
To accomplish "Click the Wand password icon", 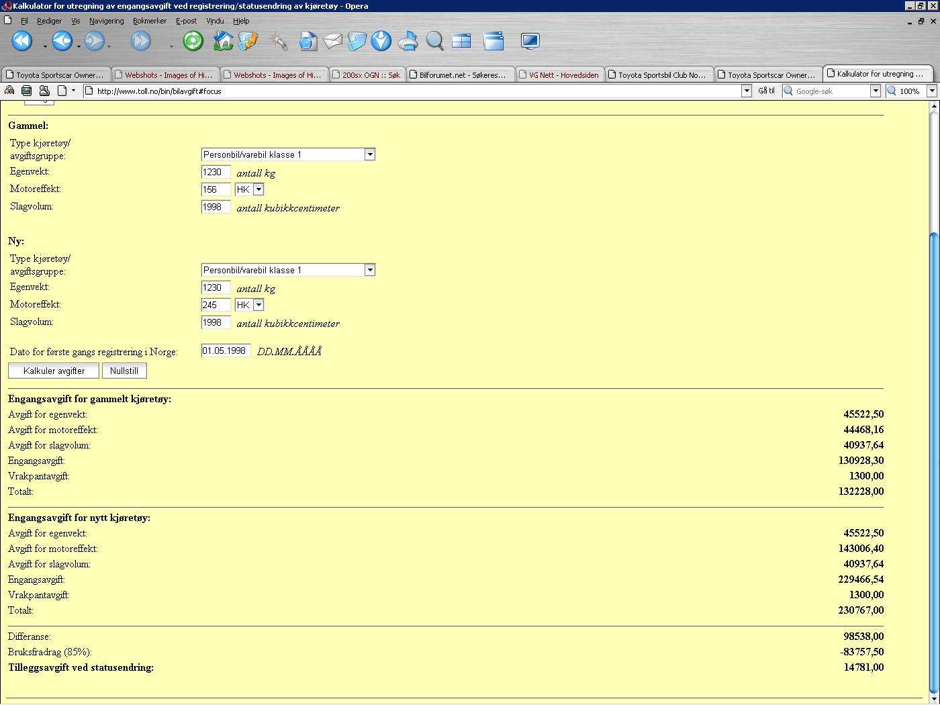I will (x=277, y=42).
